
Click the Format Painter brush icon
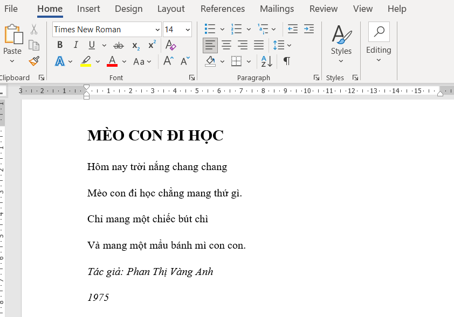34,61
